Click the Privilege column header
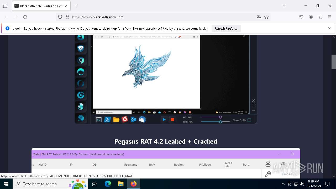Viewport: 336px width, 189px height. tap(205, 165)
